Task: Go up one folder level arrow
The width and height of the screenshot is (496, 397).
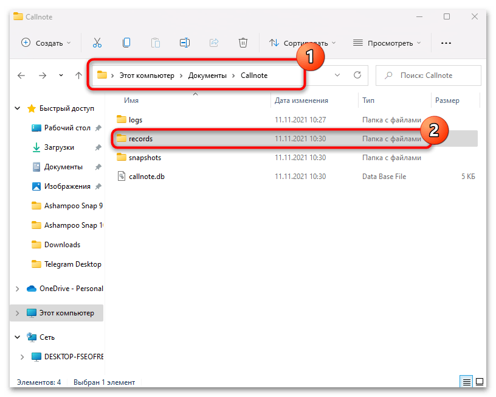Action: [78, 76]
